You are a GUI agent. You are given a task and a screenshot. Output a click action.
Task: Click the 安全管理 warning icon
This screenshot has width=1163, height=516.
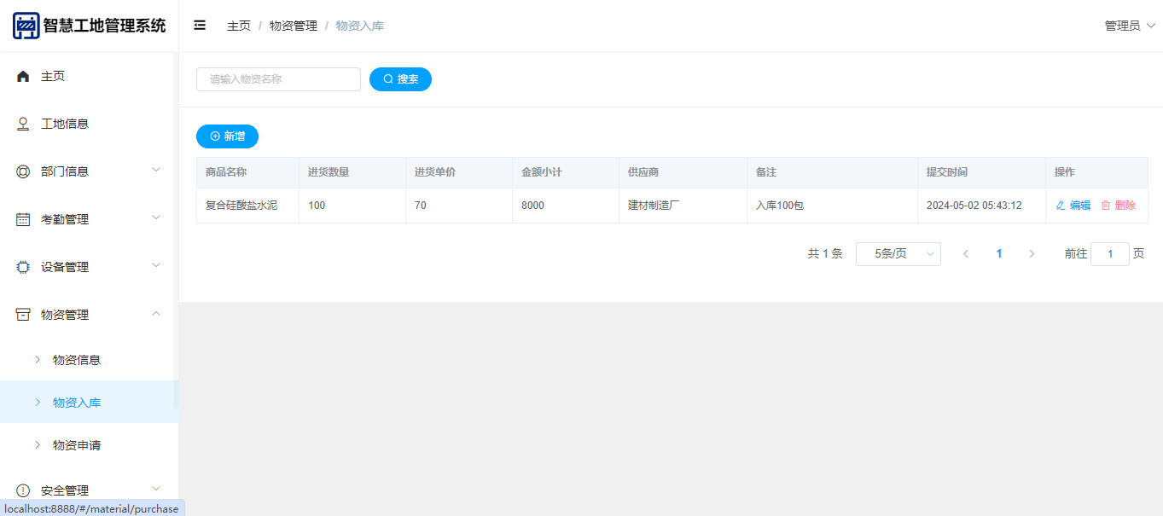tap(23, 490)
